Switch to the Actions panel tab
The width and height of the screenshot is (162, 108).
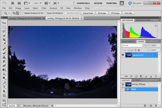point(136,80)
